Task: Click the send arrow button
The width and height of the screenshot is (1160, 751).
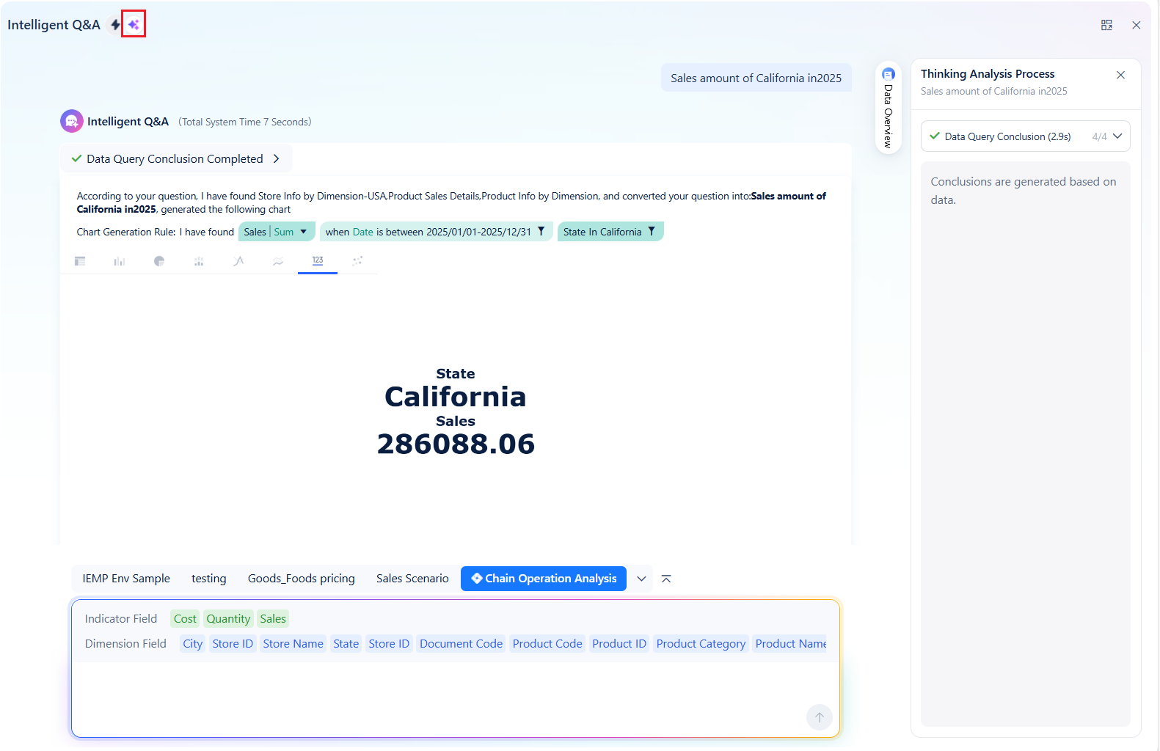Action: (820, 717)
